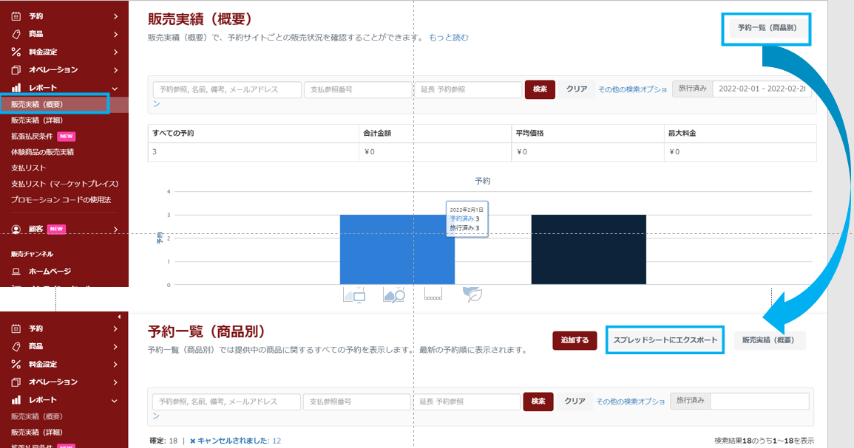The width and height of the screenshot is (854, 448).
Task: Collapse sidebar using the small triangle arrow
Action: [x=119, y=317]
